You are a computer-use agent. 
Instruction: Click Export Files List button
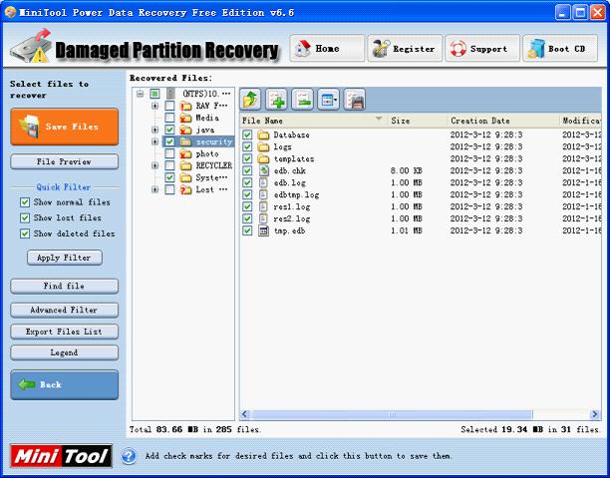[65, 332]
